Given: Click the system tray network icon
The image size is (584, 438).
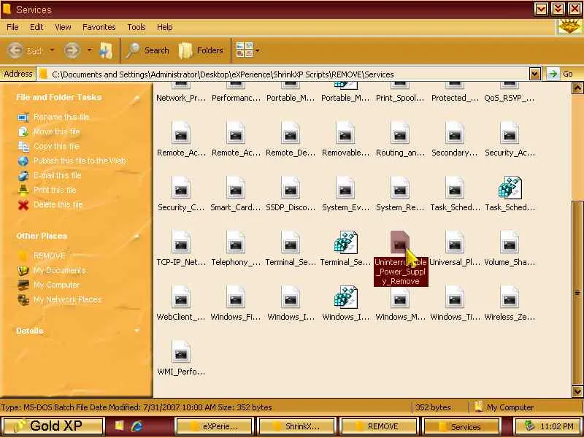Looking at the screenshot, I should tap(530, 426).
